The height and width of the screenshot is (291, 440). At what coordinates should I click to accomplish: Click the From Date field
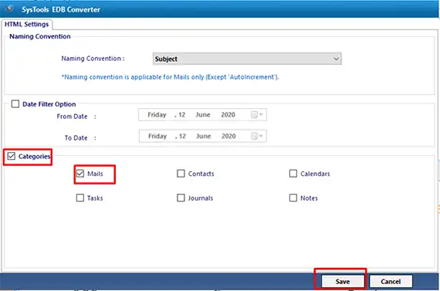pyautogui.click(x=202, y=115)
